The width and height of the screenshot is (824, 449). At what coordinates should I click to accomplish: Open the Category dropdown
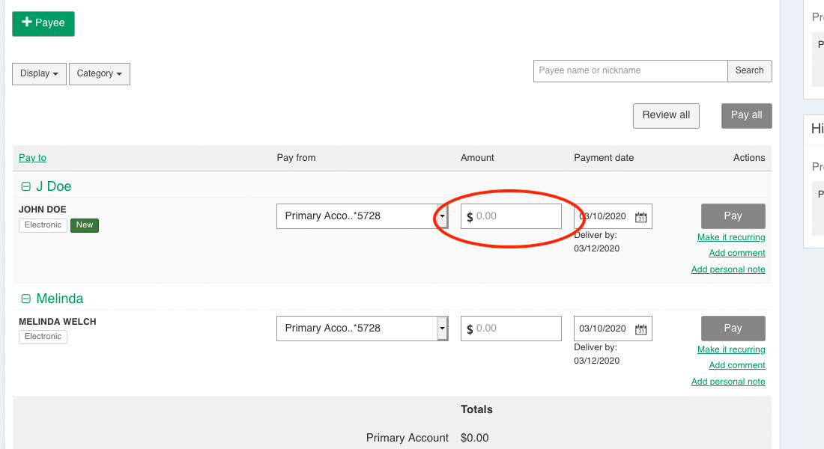click(x=99, y=73)
